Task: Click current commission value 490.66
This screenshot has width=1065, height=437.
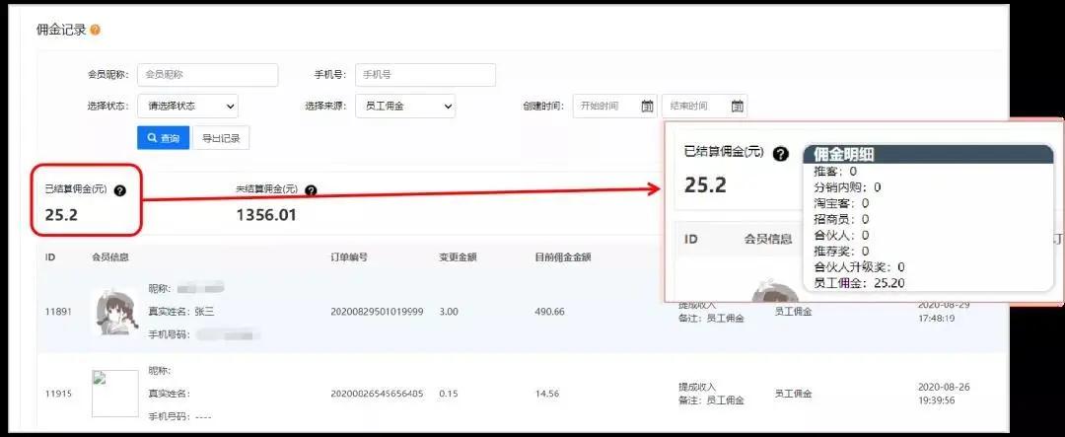Action: coord(549,312)
